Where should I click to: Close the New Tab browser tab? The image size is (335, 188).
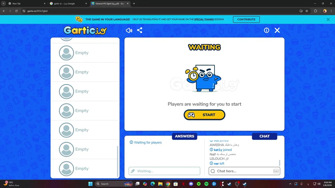click(44, 4)
